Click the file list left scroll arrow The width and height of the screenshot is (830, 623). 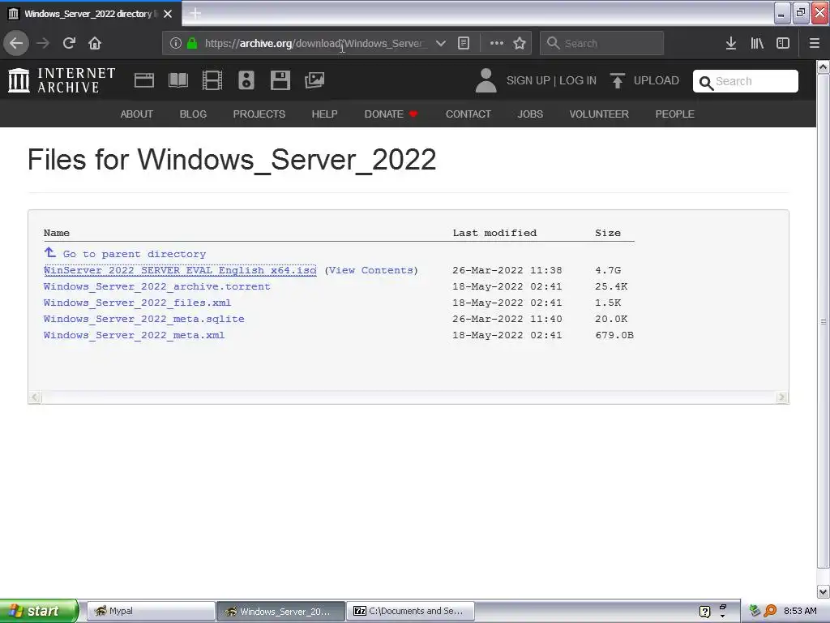35,397
